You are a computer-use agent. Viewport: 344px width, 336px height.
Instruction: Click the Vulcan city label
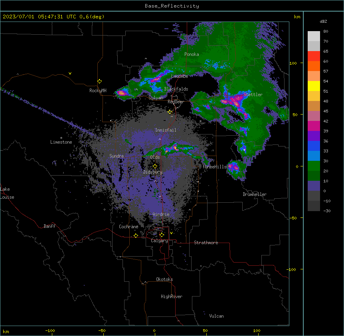coord(216,316)
